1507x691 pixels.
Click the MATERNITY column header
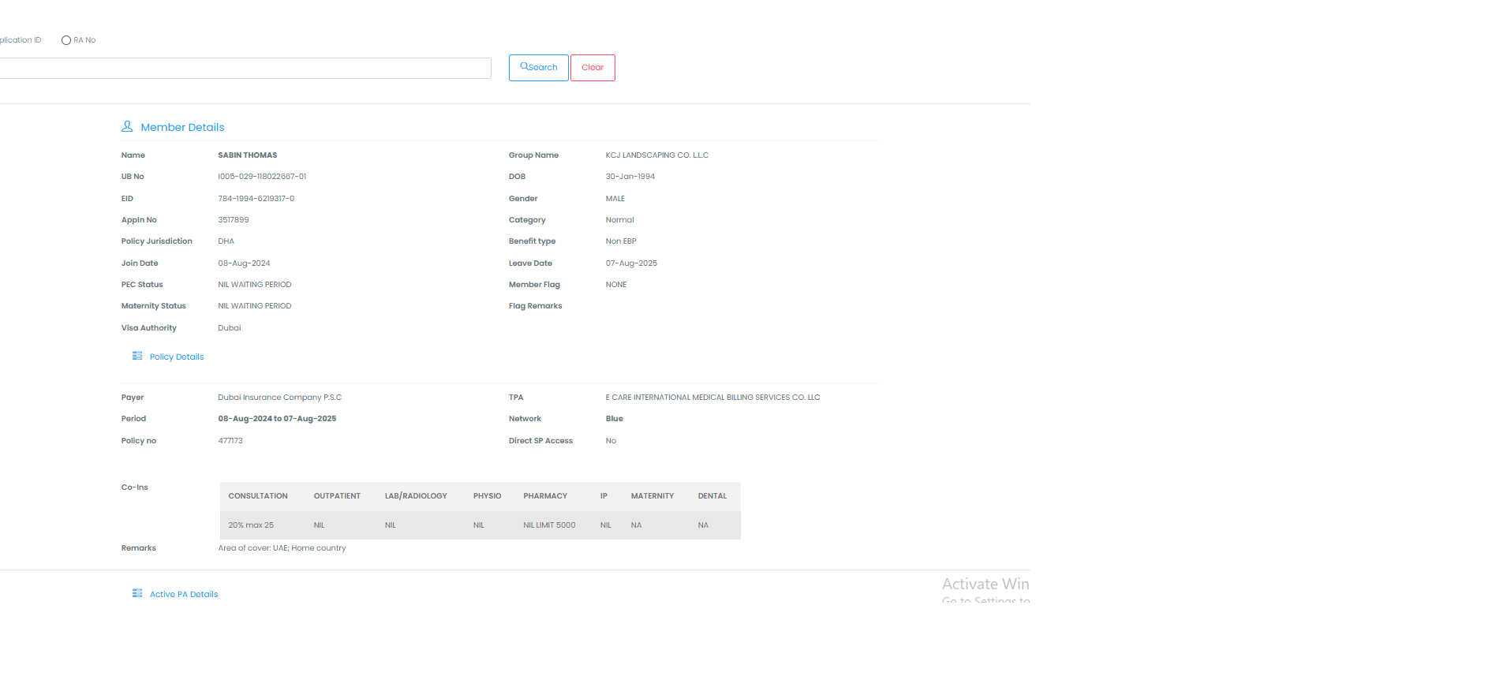653,496
